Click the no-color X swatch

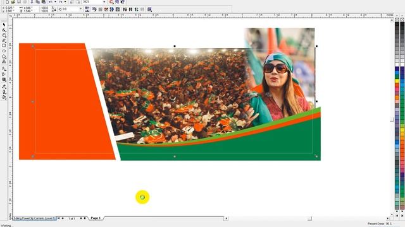[397, 20]
